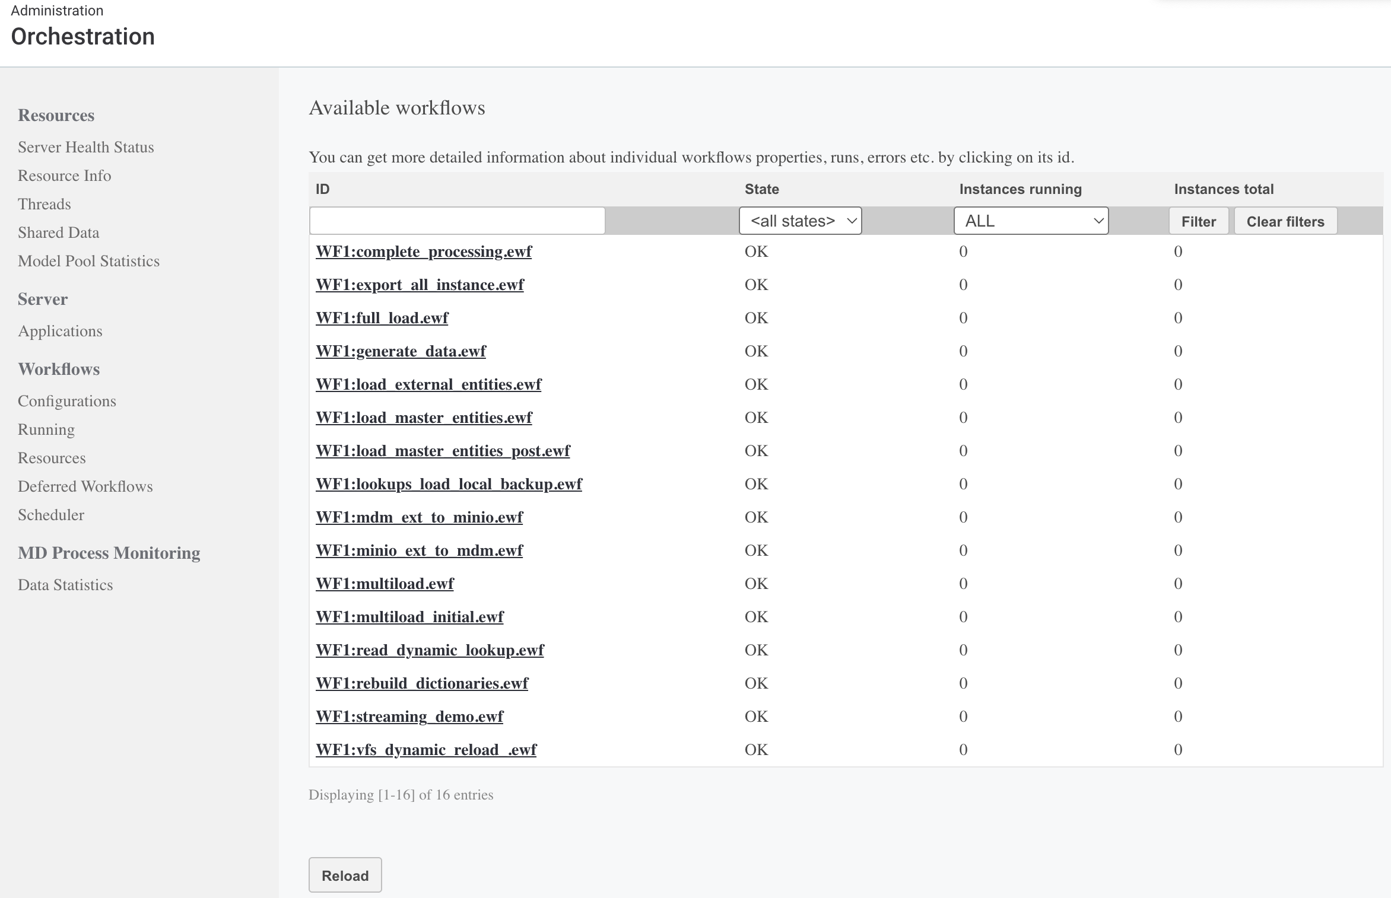Open WF1:full_load.ewf workflow details

382,317
